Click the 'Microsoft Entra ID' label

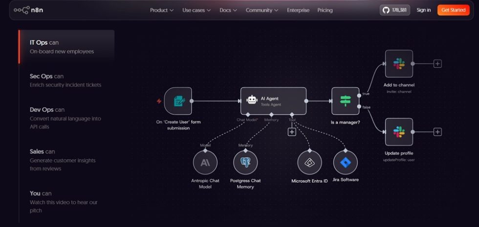pos(309,181)
